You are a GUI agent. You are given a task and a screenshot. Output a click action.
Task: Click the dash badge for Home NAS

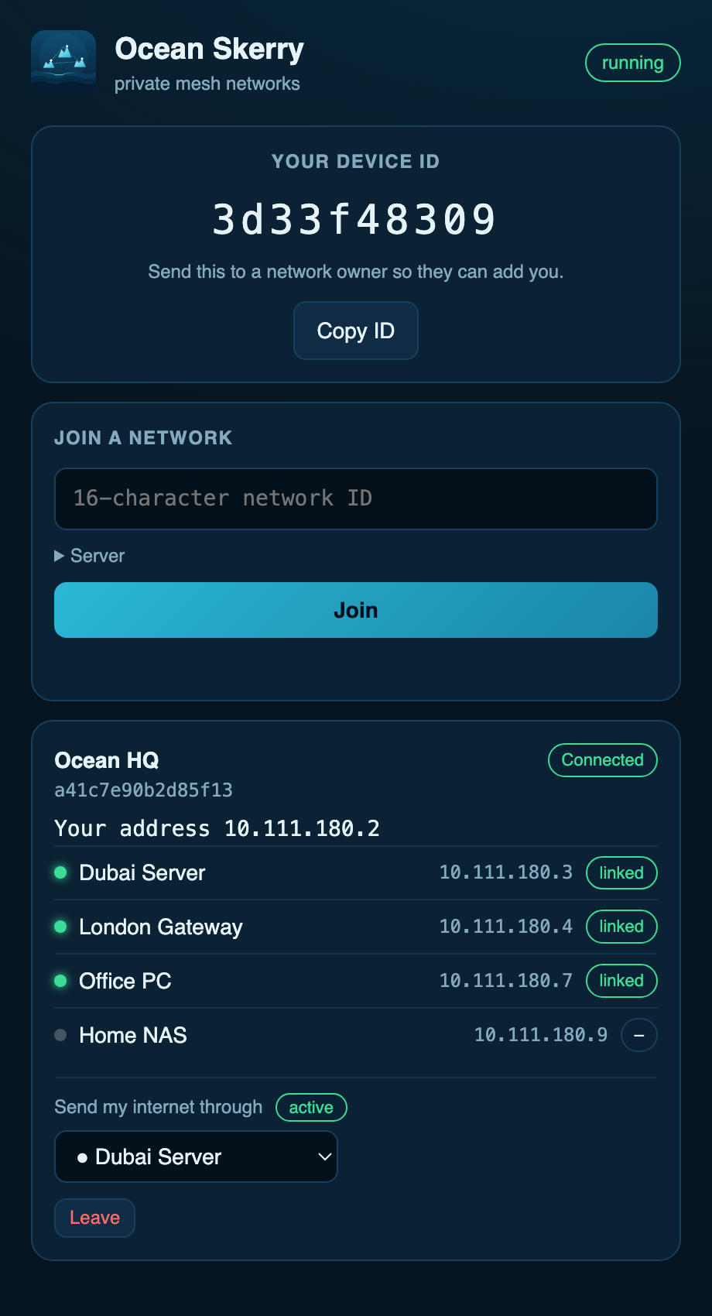(639, 1035)
